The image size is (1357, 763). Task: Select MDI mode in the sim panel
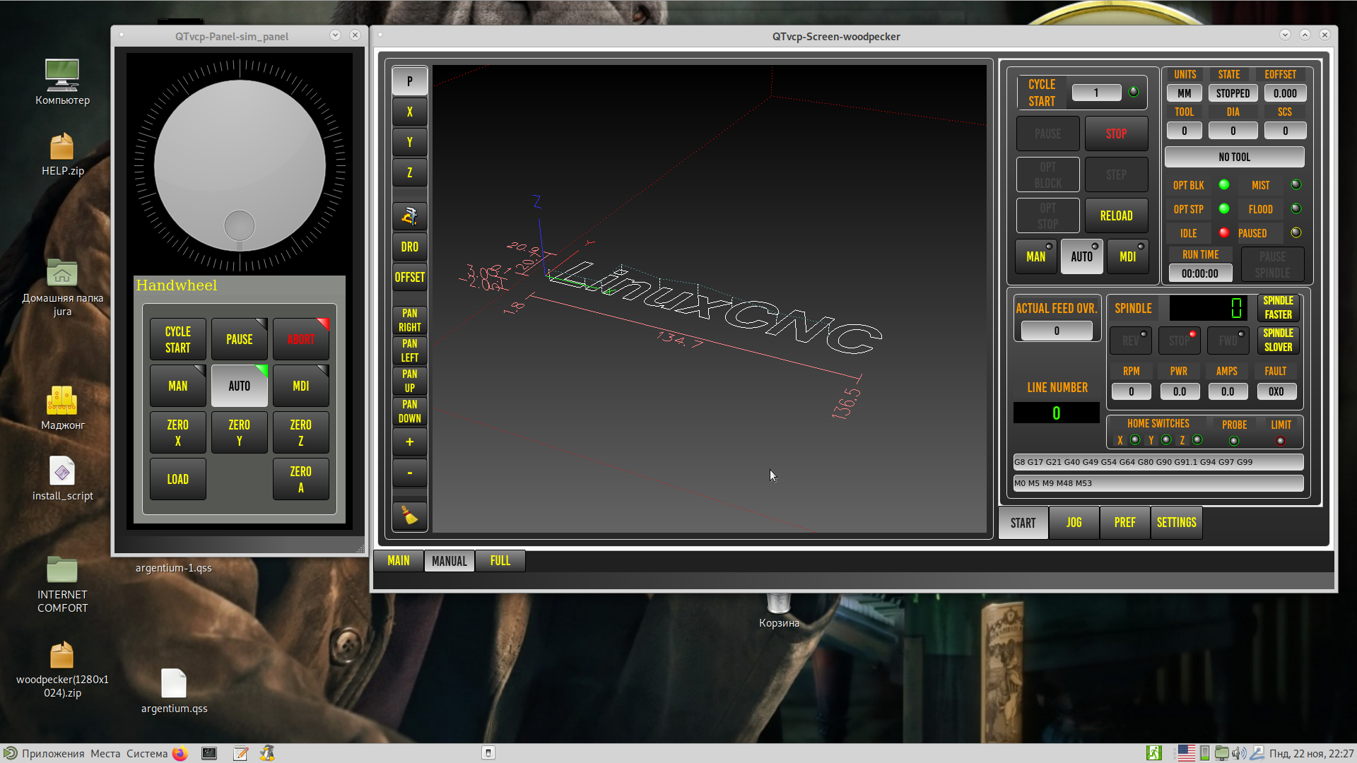pyautogui.click(x=300, y=386)
